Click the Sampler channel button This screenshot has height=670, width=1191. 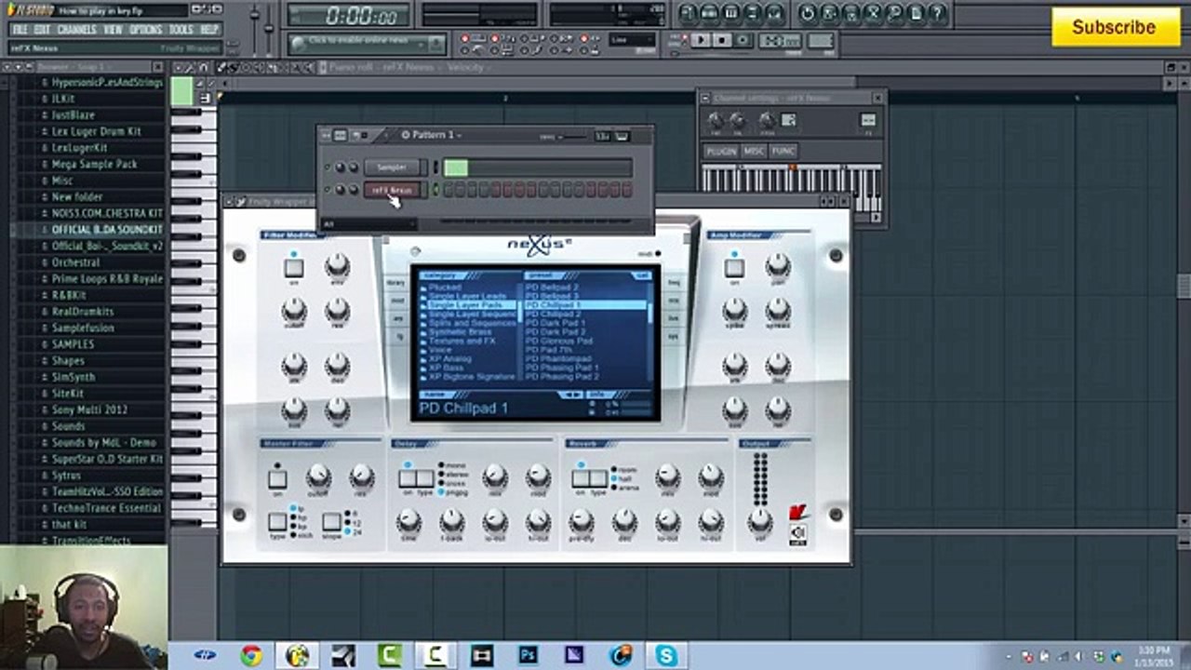click(393, 167)
